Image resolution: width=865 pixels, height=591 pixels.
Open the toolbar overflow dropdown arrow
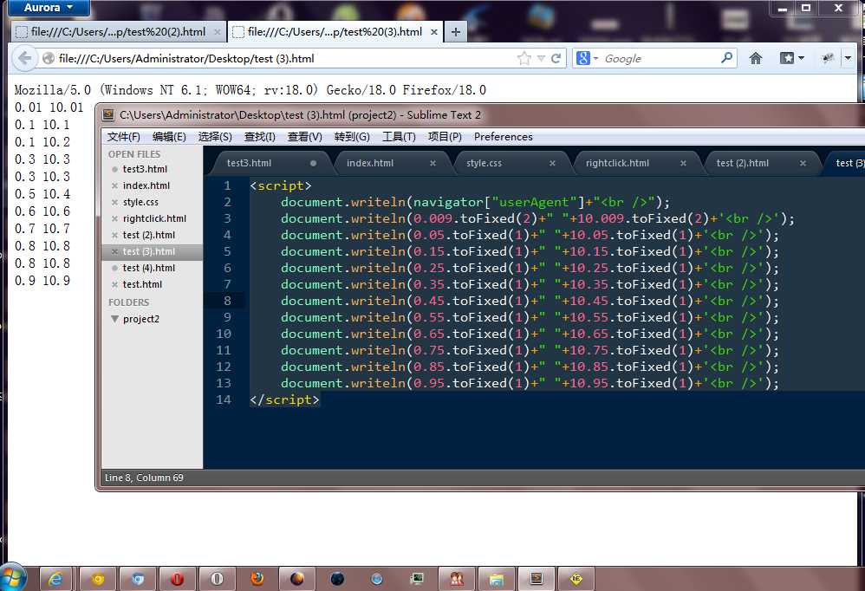point(848,58)
